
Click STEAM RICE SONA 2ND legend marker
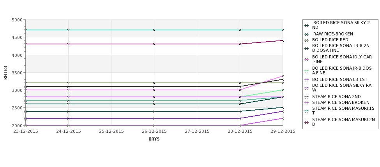click(x=307, y=97)
